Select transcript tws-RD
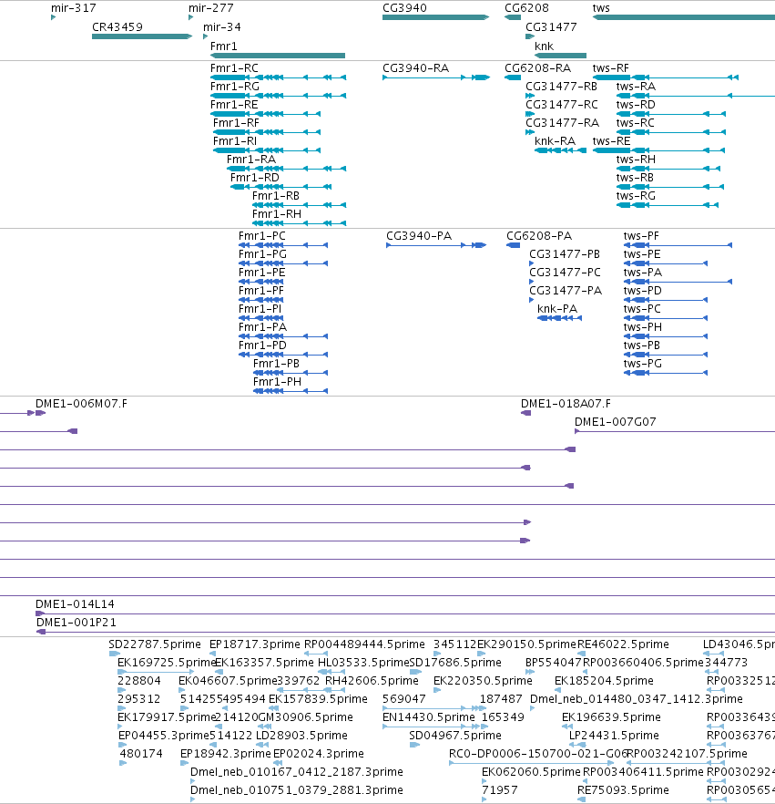The height and width of the screenshot is (804, 775). (671, 114)
